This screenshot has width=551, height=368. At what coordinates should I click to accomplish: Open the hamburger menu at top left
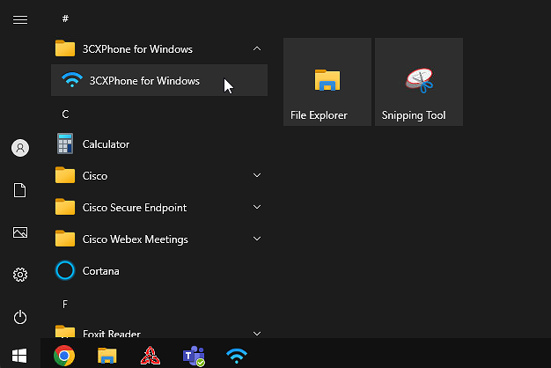tap(20, 19)
